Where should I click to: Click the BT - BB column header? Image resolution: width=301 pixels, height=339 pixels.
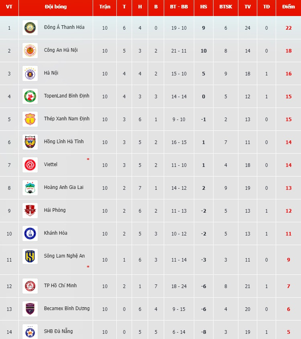click(x=179, y=7)
